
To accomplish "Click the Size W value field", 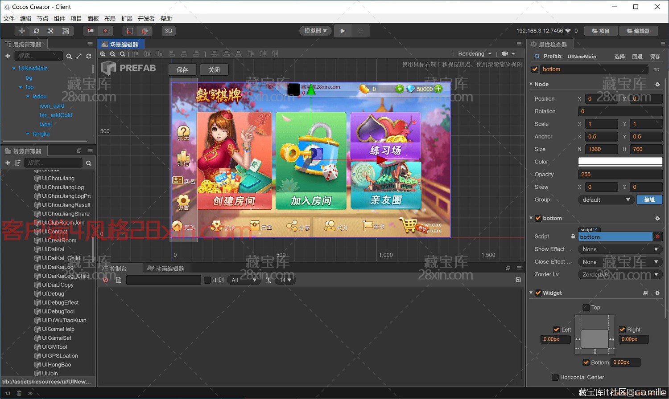I will click(x=602, y=149).
